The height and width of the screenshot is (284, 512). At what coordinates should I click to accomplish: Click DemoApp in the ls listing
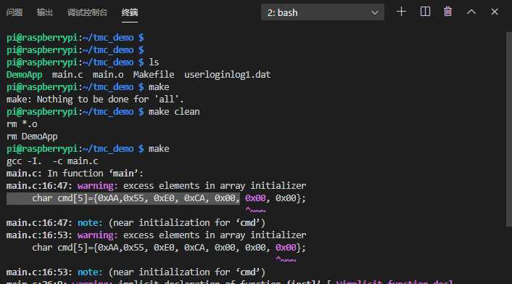[24, 75]
